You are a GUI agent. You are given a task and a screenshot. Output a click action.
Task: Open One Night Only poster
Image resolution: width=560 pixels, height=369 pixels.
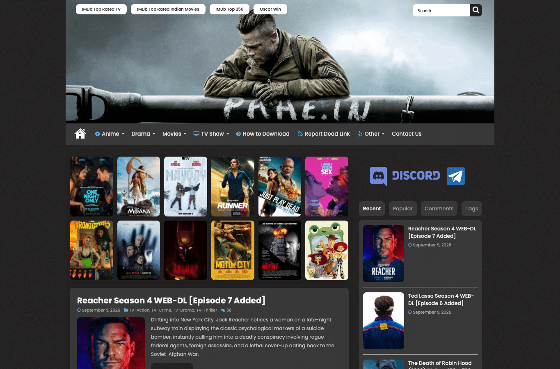(x=91, y=187)
